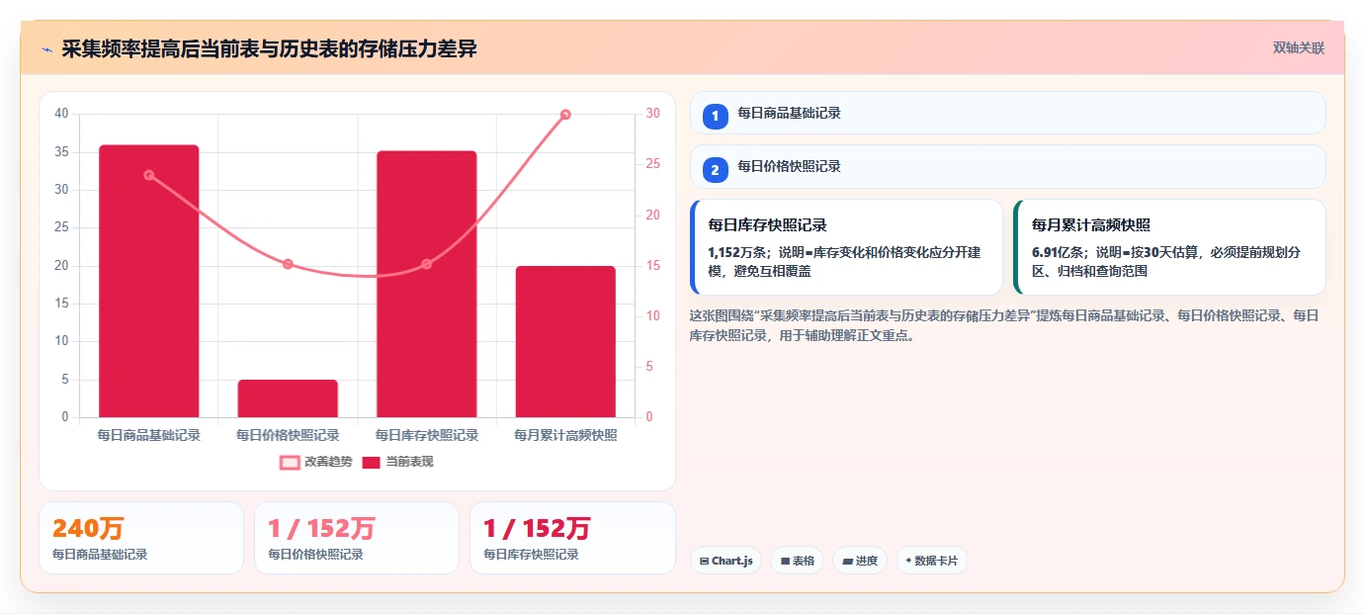Click the blue number 1 badge
This screenshot has height=614, width=1365.
click(x=715, y=116)
